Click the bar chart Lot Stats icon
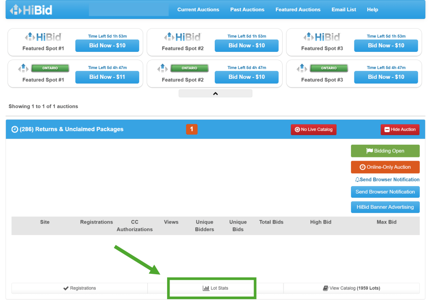Screen dimensions: 432x308 [206, 288]
